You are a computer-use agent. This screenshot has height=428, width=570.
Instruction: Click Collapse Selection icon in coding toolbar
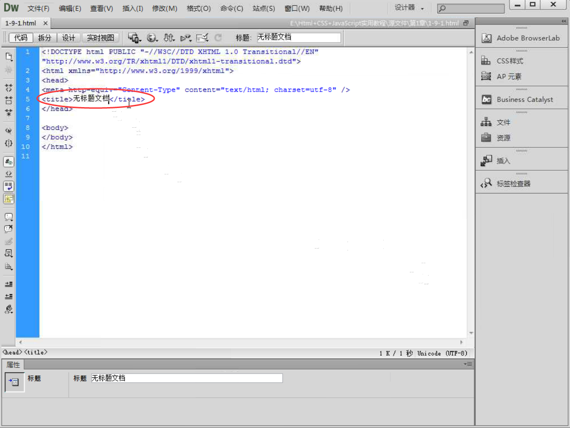coord(9,100)
